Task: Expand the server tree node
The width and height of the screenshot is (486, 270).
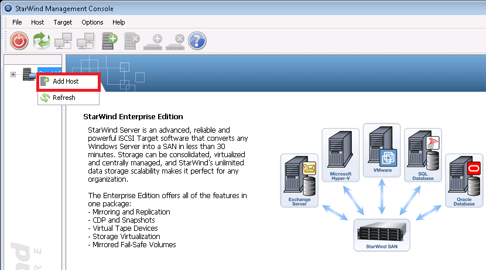Action: 13,75
